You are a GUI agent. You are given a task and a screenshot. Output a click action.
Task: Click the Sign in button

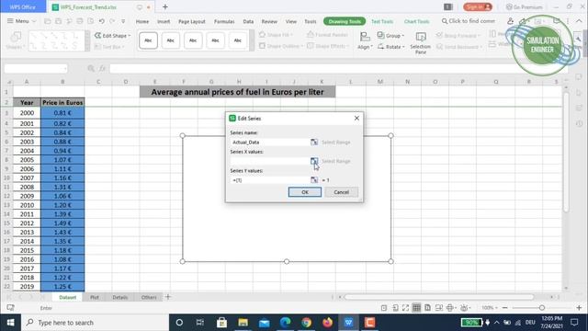[478, 6]
